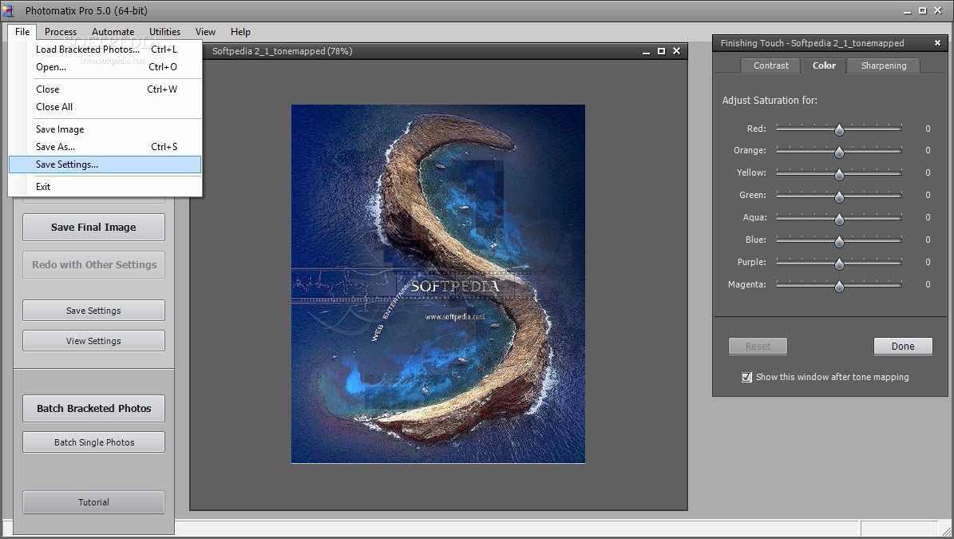Adjust the Green saturation slider
The height and width of the screenshot is (539, 954).
coord(839,196)
